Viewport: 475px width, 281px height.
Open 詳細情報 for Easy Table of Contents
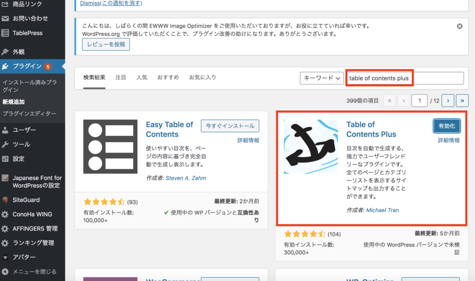point(249,140)
